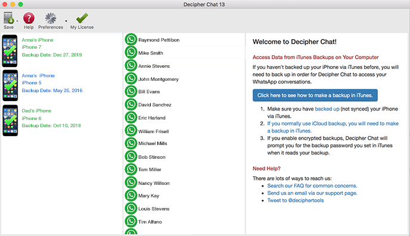This screenshot has width=410, height=236.
Task: Click the 'iPhone 7' model label
Action: (x=32, y=47)
